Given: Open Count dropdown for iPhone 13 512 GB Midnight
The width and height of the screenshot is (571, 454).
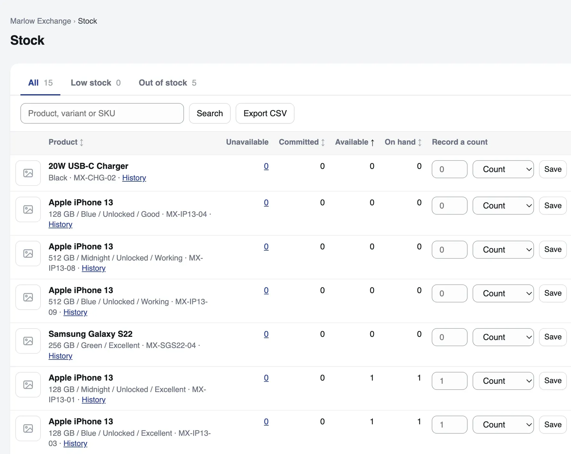Looking at the screenshot, I should 503,250.
